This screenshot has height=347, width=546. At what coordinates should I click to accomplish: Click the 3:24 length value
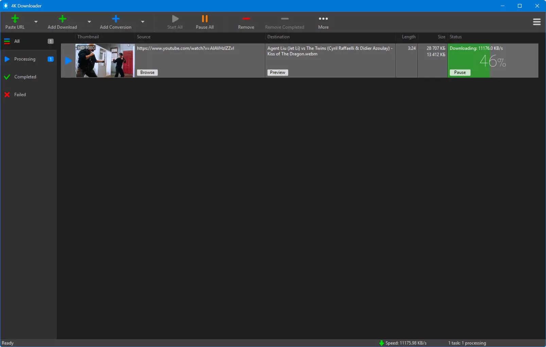coord(412,48)
